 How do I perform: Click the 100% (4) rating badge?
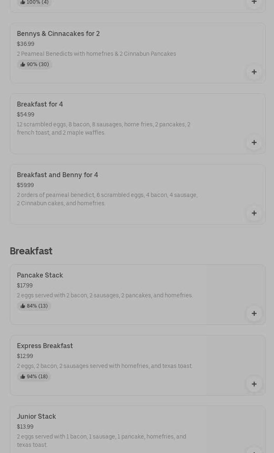click(x=35, y=2)
